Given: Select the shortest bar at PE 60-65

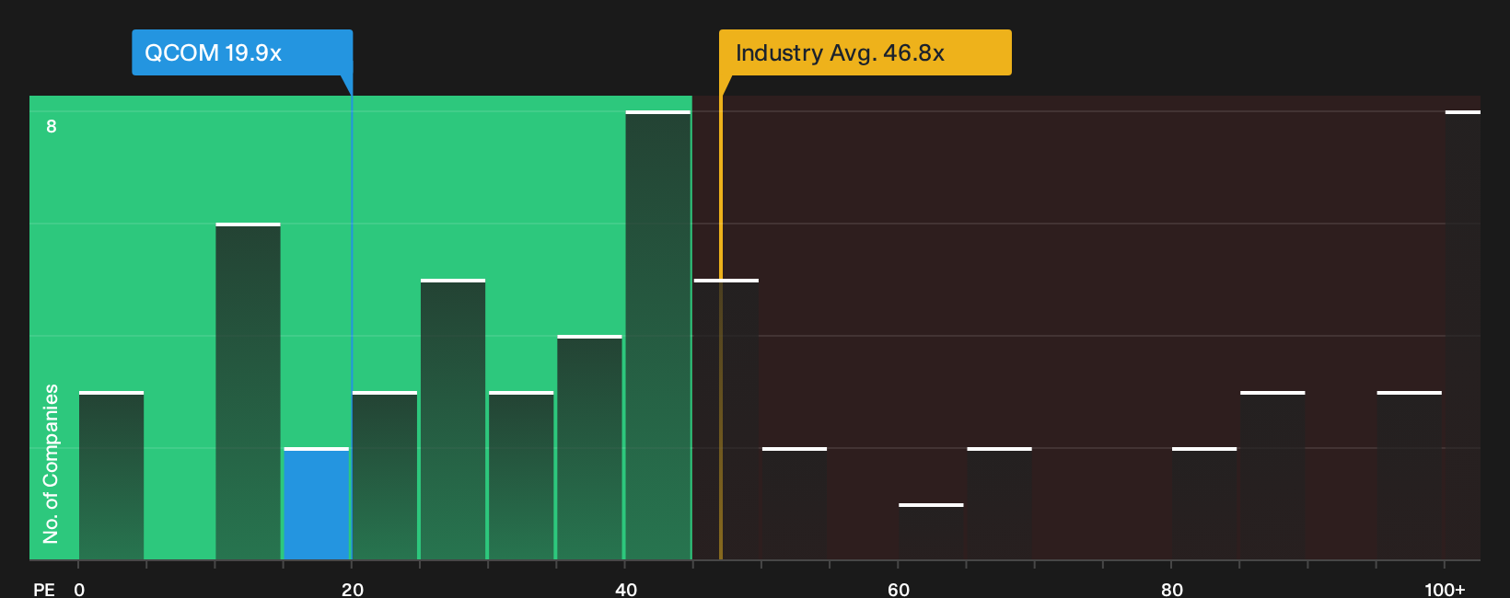Looking at the screenshot, I should click(931, 532).
